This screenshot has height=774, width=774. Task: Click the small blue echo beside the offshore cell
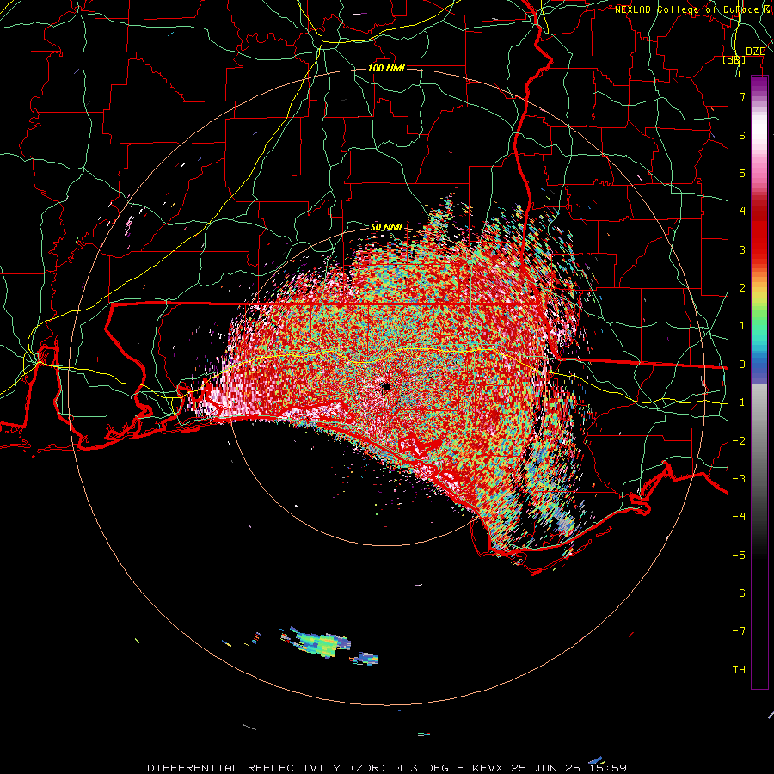365,659
